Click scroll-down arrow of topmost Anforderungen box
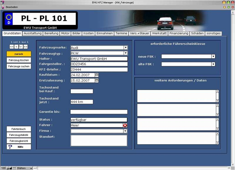Image resolution: width=235 pixels, height=170 pixels. pyautogui.click(x=217, y=101)
